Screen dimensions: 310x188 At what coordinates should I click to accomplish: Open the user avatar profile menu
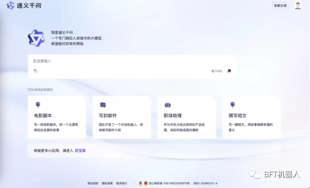[298, 6]
